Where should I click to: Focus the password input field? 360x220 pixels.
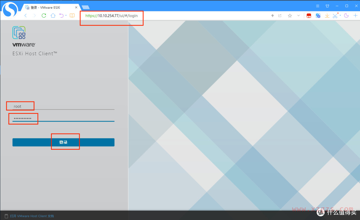63,118
